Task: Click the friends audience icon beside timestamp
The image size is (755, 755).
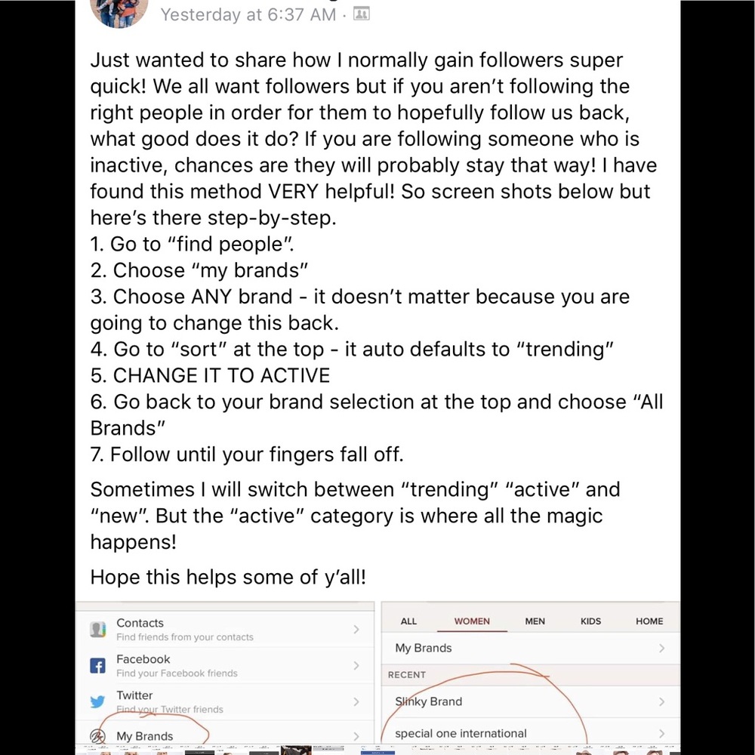Action: [x=362, y=14]
